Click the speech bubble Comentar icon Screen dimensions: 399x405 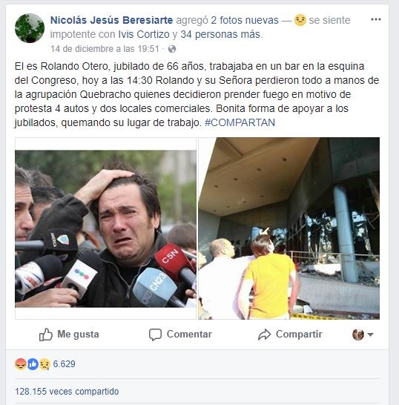(x=155, y=335)
